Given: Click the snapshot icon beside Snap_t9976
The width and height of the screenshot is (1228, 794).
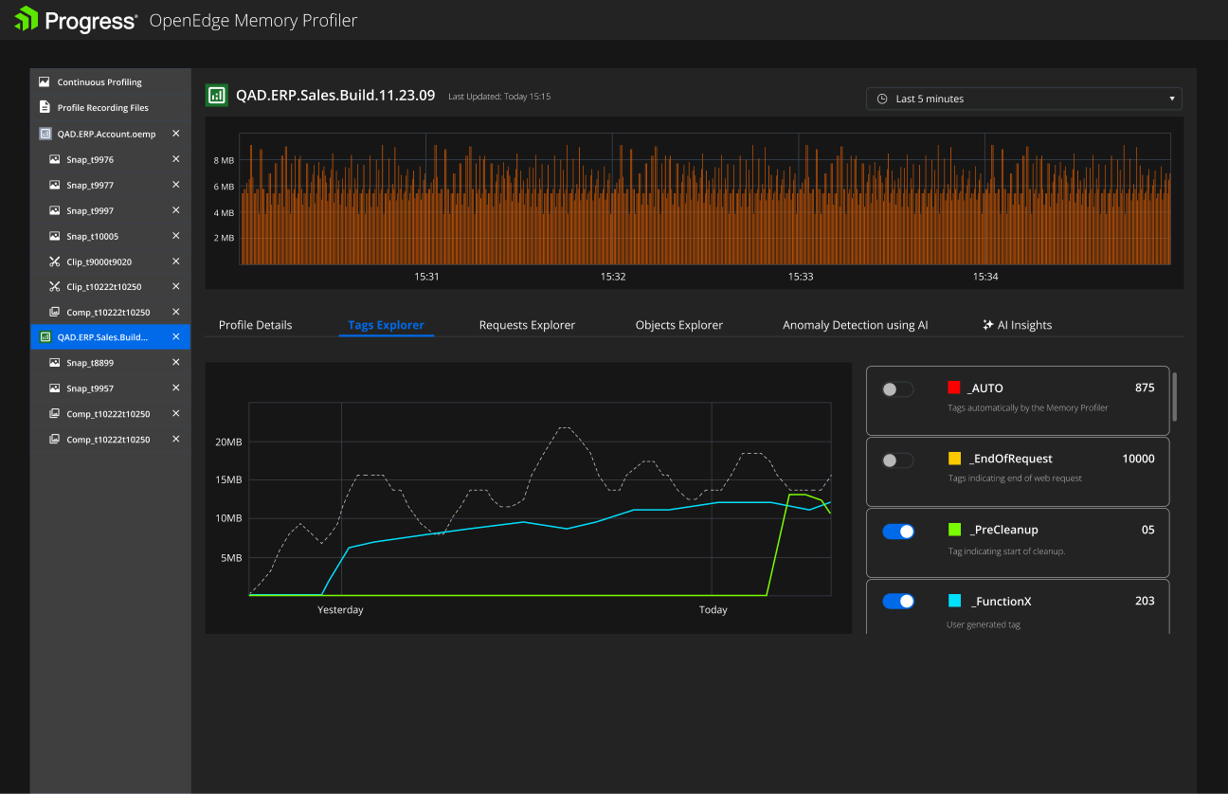Looking at the screenshot, I should click(x=55, y=159).
